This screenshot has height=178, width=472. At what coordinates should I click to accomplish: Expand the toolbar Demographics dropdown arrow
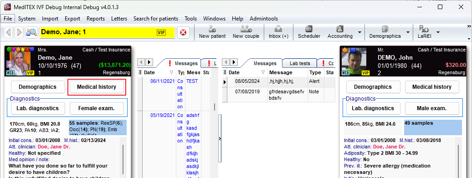pyautogui.click(x=408, y=32)
